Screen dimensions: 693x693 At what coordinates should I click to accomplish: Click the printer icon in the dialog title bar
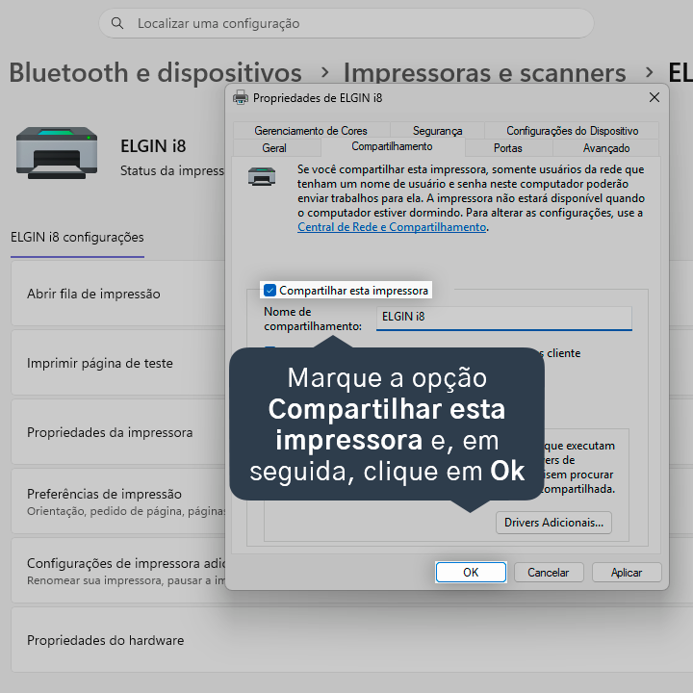tap(241, 97)
